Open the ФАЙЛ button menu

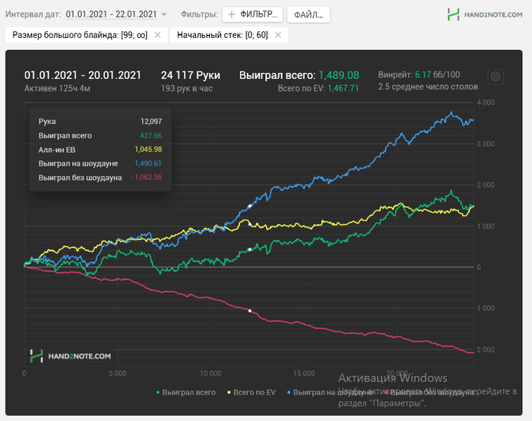pyautogui.click(x=309, y=15)
